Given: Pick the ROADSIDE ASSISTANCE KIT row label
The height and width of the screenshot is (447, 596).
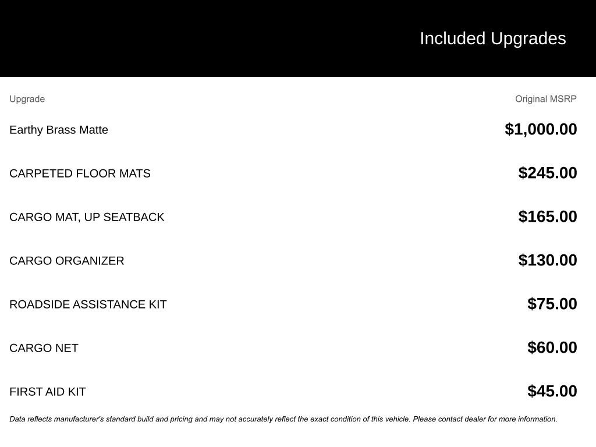Looking at the screenshot, I should [x=88, y=304].
